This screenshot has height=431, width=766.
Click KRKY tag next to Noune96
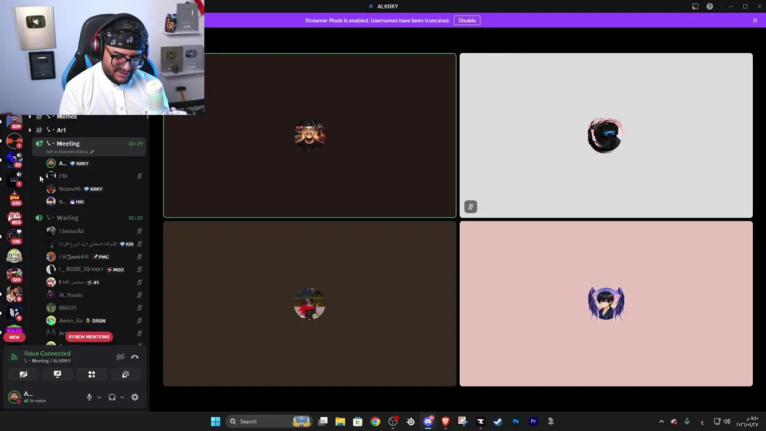[93, 189]
